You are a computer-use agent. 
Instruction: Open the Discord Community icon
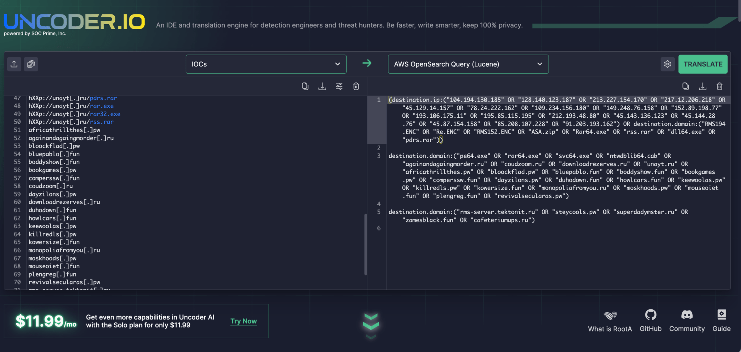686,320
